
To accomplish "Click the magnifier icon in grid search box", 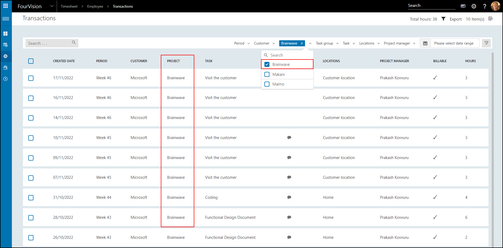I will click(x=74, y=42).
